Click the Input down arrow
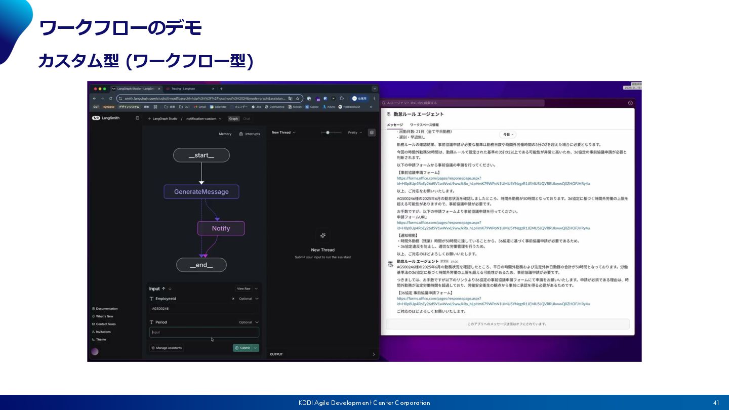729x410 pixels. point(170,289)
